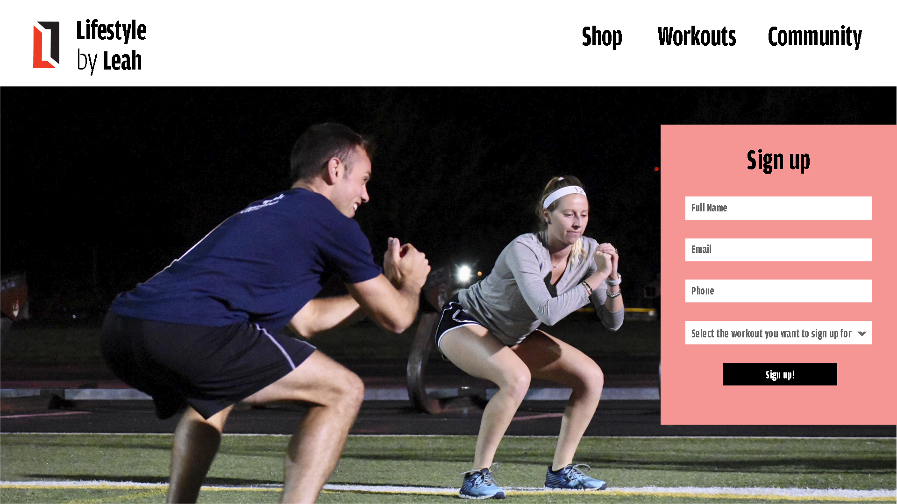The height and width of the screenshot is (504, 897).
Task: Open the Shop menu item
Action: tap(602, 37)
